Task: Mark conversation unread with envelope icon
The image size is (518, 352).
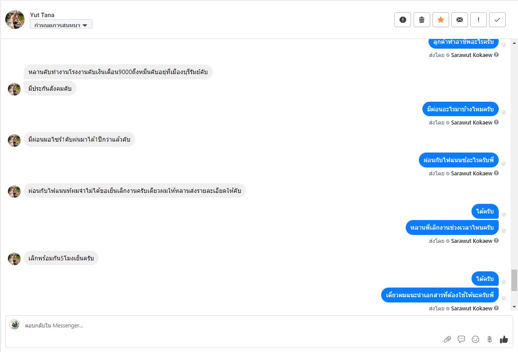Action: coord(460,20)
